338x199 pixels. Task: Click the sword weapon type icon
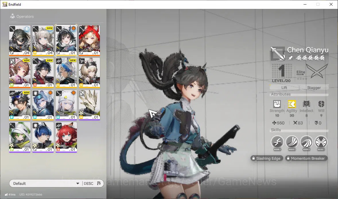(290, 57)
